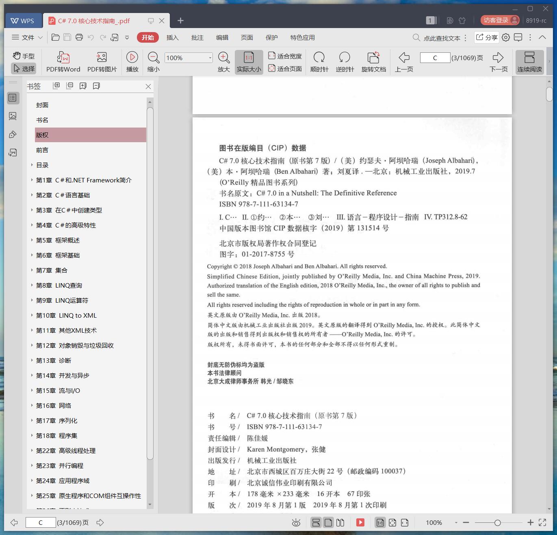Toggle 连续阅读 continuous reading
The image size is (557, 535).
pos(529,62)
